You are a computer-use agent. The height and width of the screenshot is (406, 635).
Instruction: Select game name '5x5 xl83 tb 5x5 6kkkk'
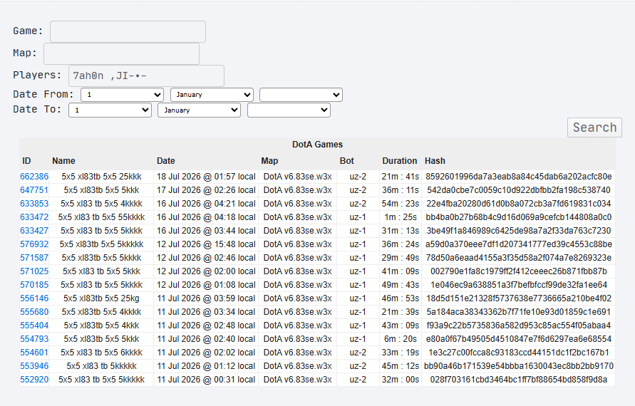pyautogui.click(x=101, y=353)
